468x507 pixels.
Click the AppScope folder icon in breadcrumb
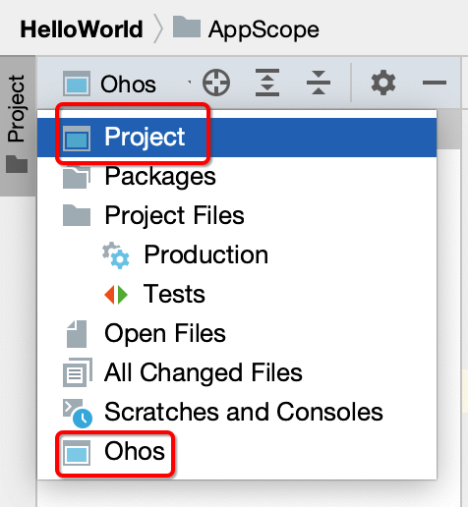pos(187,27)
